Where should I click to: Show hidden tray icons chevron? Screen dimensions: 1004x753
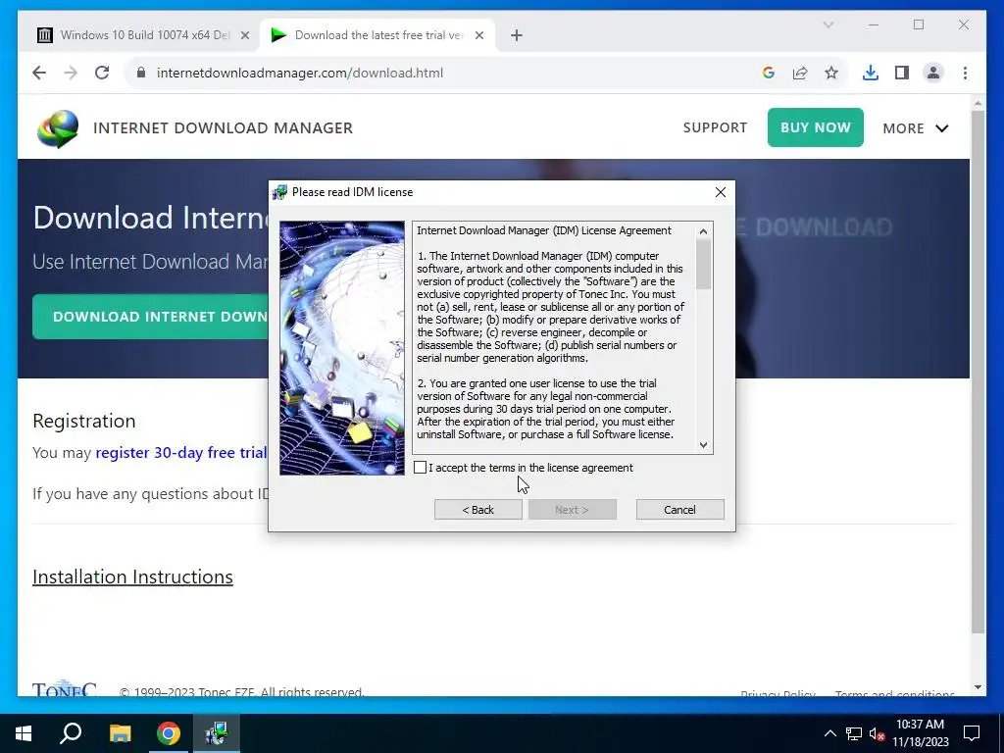click(829, 733)
